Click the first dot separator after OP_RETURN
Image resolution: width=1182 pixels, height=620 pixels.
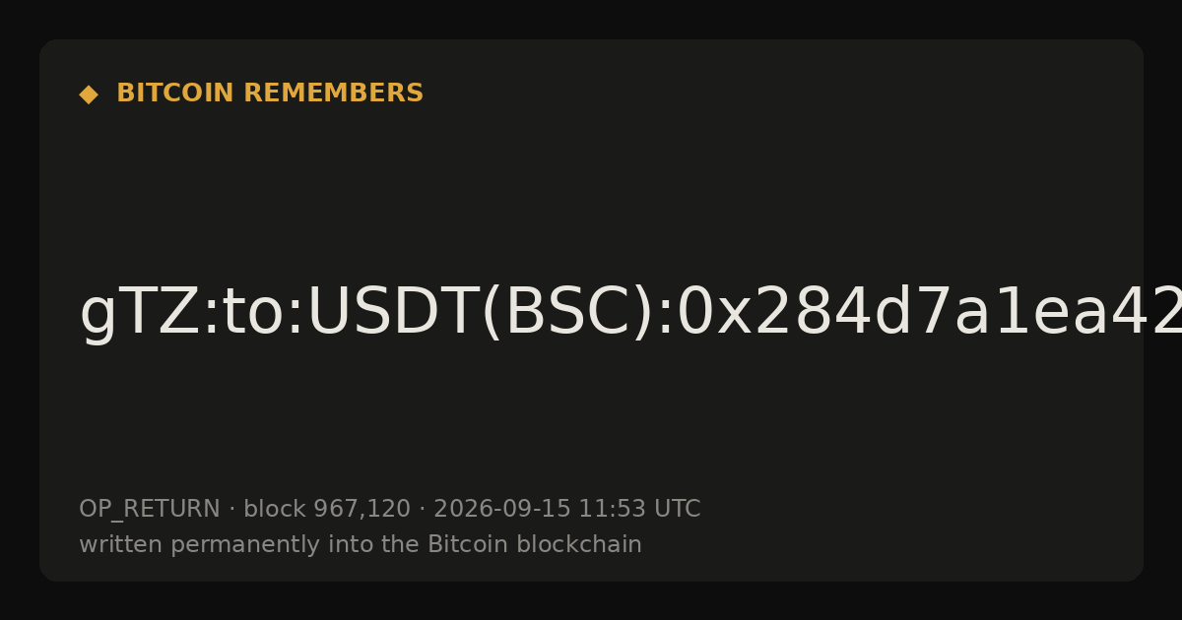pyautogui.click(x=231, y=510)
